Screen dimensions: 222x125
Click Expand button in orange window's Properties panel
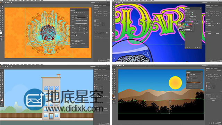pos(102,38)
